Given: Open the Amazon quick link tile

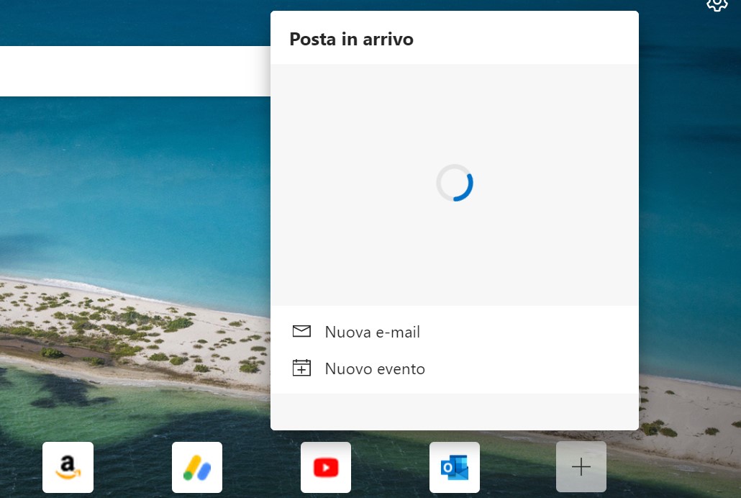Looking at the screenshot, I should click(x=68, y=467).
